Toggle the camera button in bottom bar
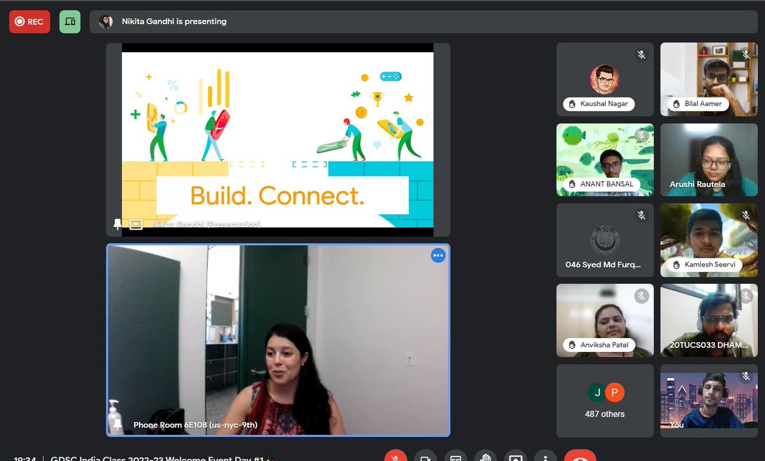The height and width of the screenshot is (461, 765). [425, 456]
